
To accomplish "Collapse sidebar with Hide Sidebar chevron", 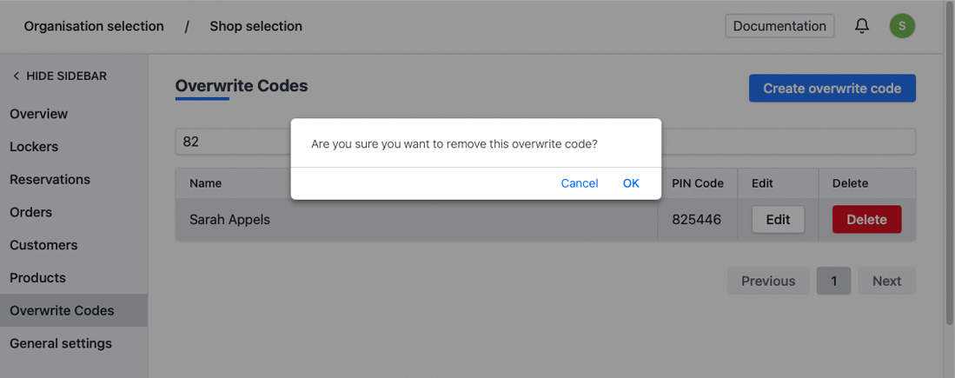I will pos(17,76).
